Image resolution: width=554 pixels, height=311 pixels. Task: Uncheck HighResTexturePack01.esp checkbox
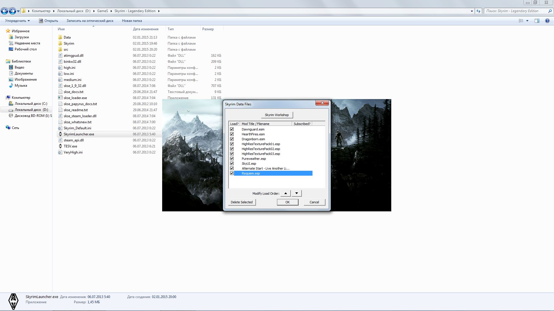232,144
